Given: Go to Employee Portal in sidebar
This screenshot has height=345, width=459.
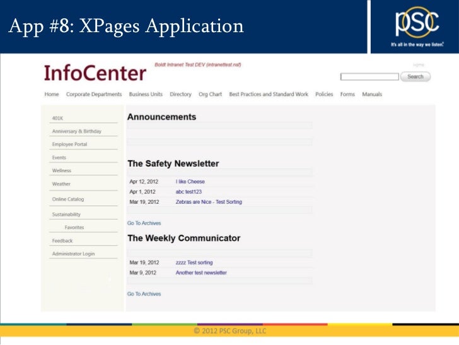Looking at the screenshot, I should pyautogui.click(x=69, y=144).
